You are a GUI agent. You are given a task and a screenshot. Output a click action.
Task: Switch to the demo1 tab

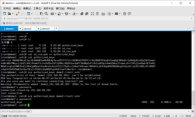[9, 29]
